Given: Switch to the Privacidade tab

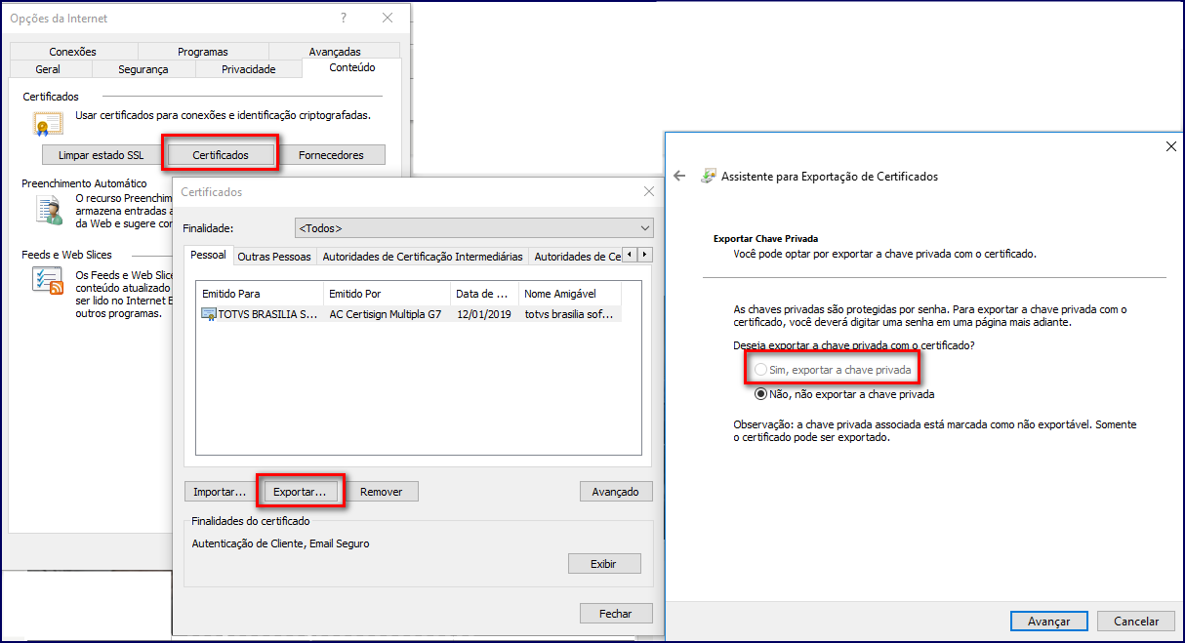Looking at the screenshot, I should coord(249,69).
